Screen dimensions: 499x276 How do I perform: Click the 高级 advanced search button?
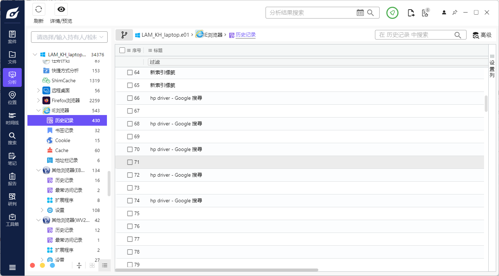click(482, 35)
